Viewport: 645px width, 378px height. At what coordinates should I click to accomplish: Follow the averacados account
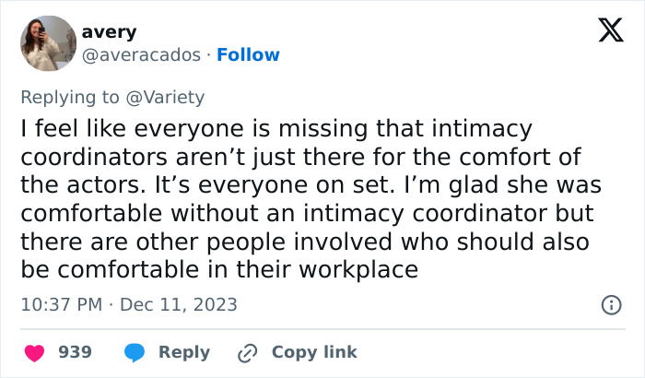[248, 54]
